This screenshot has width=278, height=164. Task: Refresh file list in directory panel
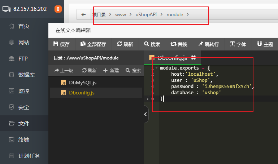[x=90, y=70]
